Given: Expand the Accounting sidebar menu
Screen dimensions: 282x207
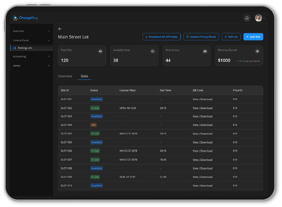Looking at the screenshot, I should click(31, 56).
